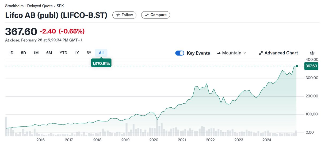321x147 pixels.
Task: Click the 100.00 y-axis label
Action: tap(312, 114)
